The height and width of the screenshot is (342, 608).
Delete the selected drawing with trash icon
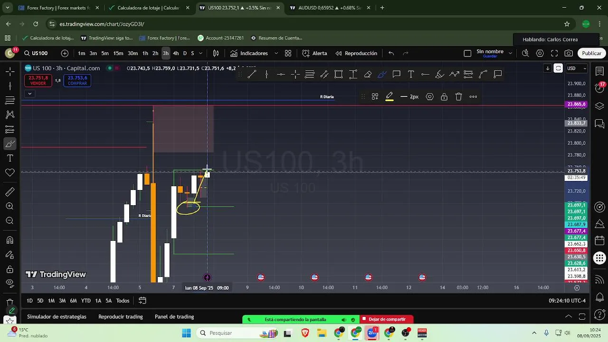(x=458, y=96)
